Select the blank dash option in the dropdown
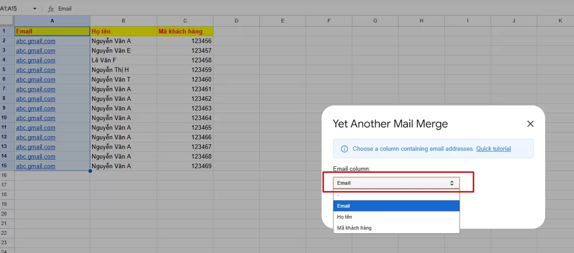The width and height of the screenshot is (574, 253). [396, 195]
